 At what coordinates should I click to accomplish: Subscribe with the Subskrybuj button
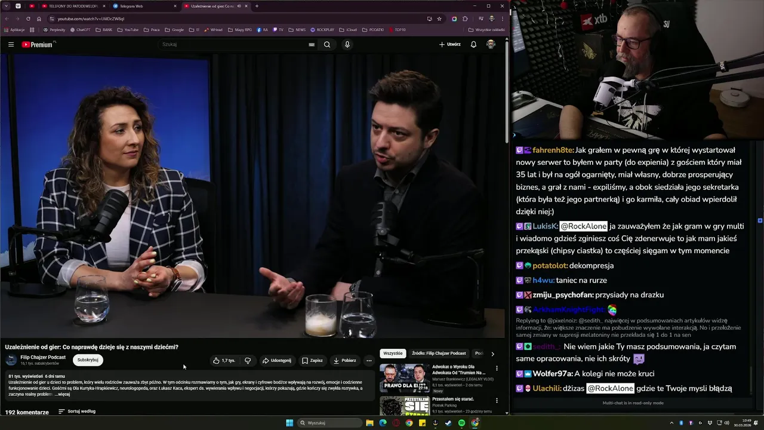[88, 360]
